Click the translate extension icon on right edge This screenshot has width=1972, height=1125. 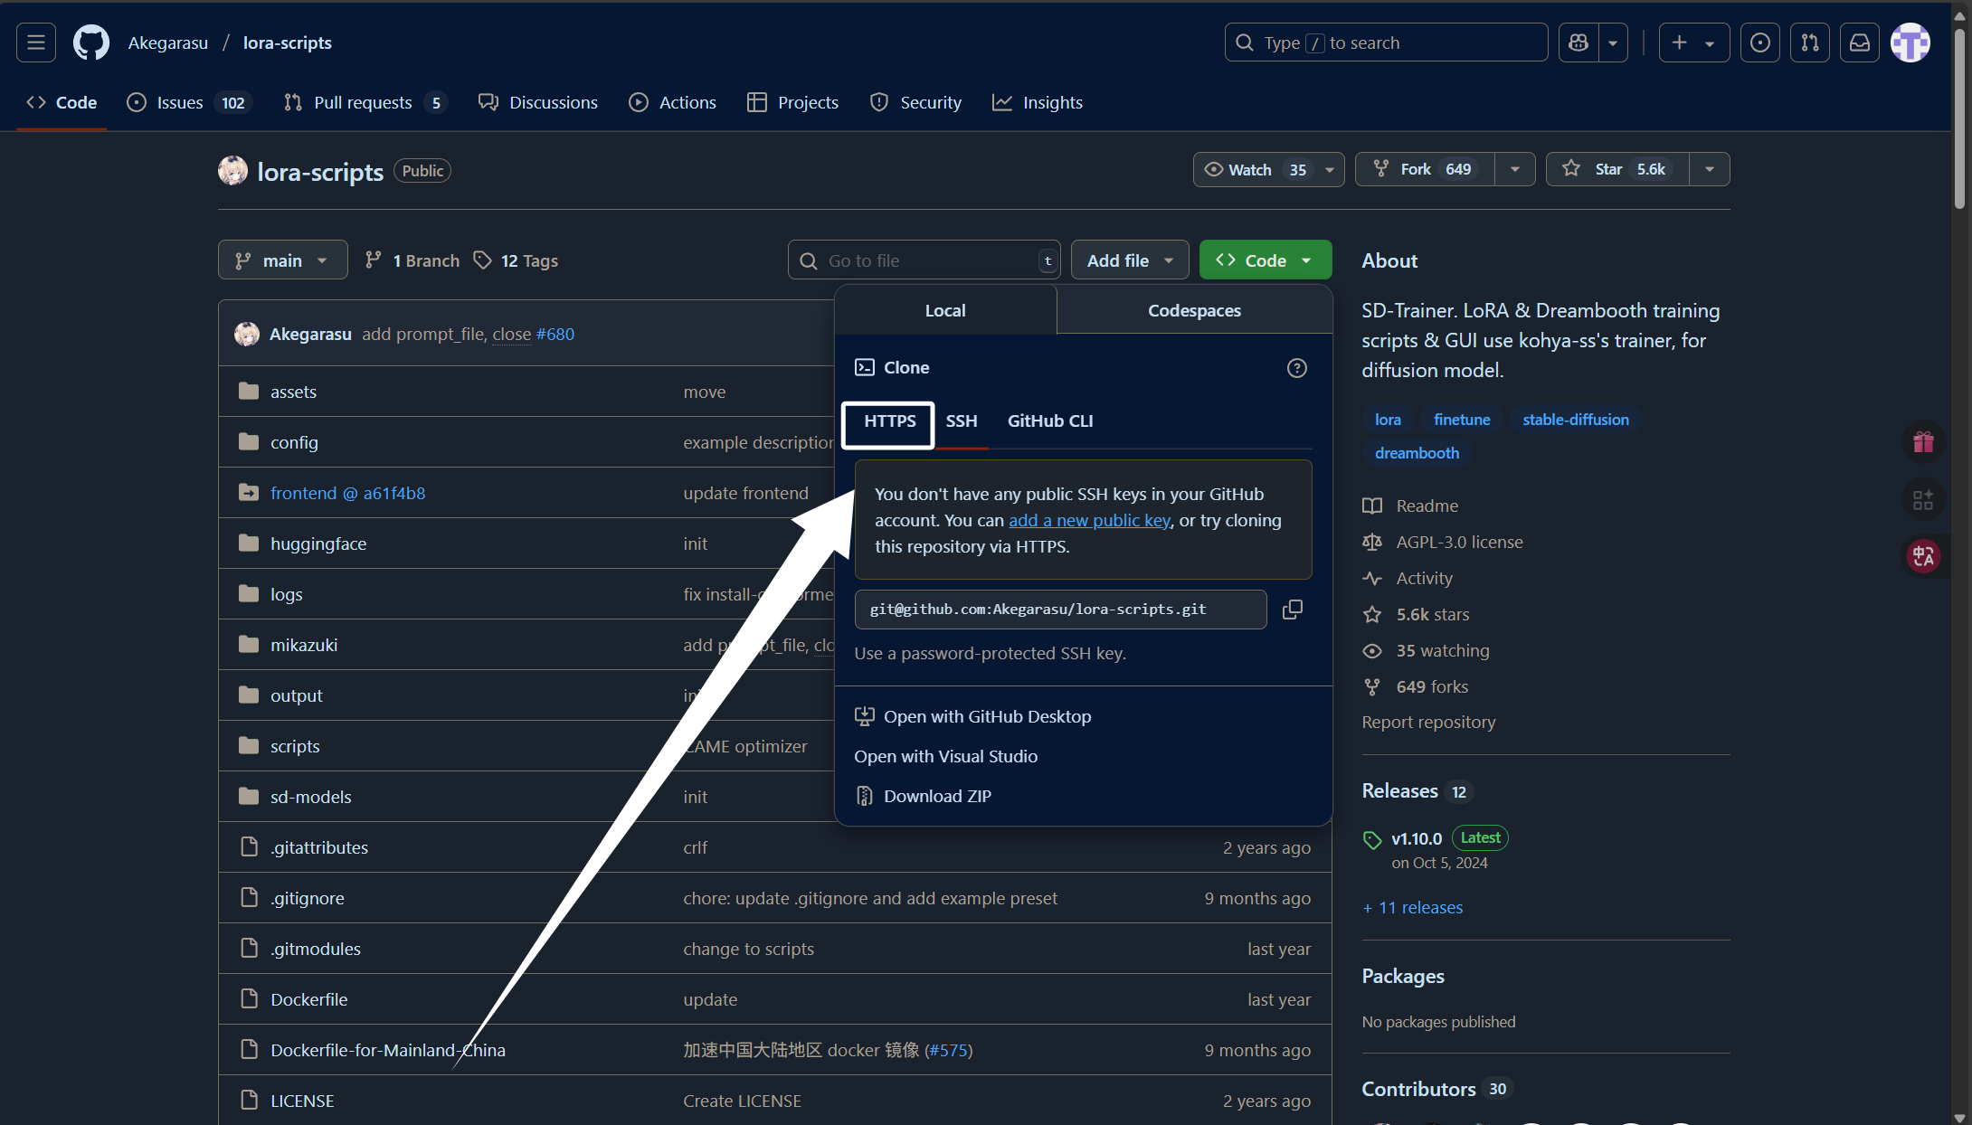point(1923,555)
